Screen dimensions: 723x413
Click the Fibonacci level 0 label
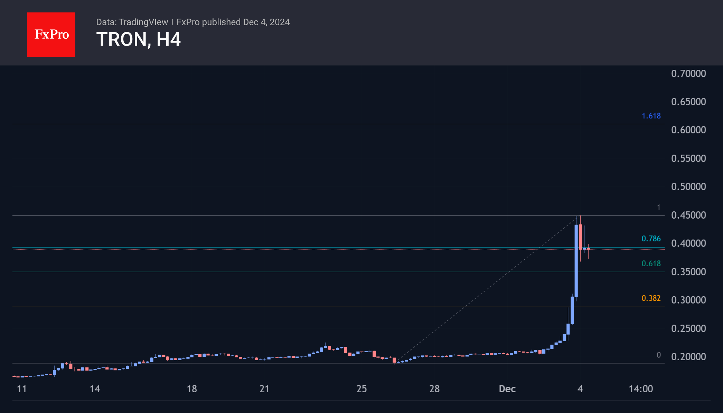pos(658,355)
